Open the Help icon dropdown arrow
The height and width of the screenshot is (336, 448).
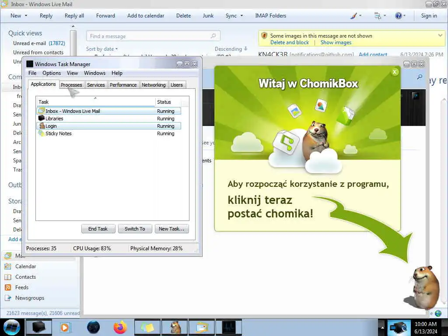tap(404, 16)
